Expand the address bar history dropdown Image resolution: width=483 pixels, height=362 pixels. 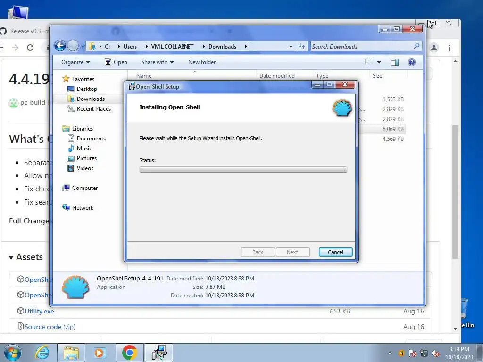tap(291, 47)
